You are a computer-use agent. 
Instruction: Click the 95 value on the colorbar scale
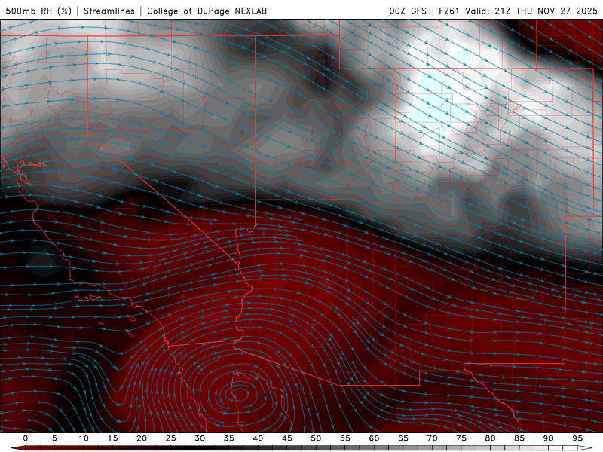tap(577, 438)
